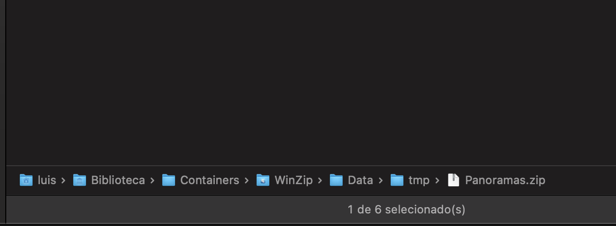Screen dimensions: 616x226
Task: Go to "Biblioteca" via its path label
Action: [x=118, y=180]
